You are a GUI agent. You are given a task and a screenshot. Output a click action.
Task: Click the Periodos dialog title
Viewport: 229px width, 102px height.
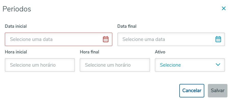[17, 9]
